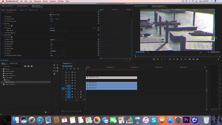
Task: Open timeline display settings wrench
Action: [x=78, y=69]
